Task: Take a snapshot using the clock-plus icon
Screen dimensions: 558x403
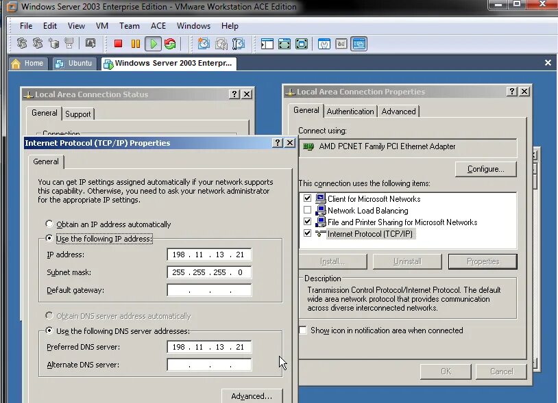Action: (x=204, y=44)
